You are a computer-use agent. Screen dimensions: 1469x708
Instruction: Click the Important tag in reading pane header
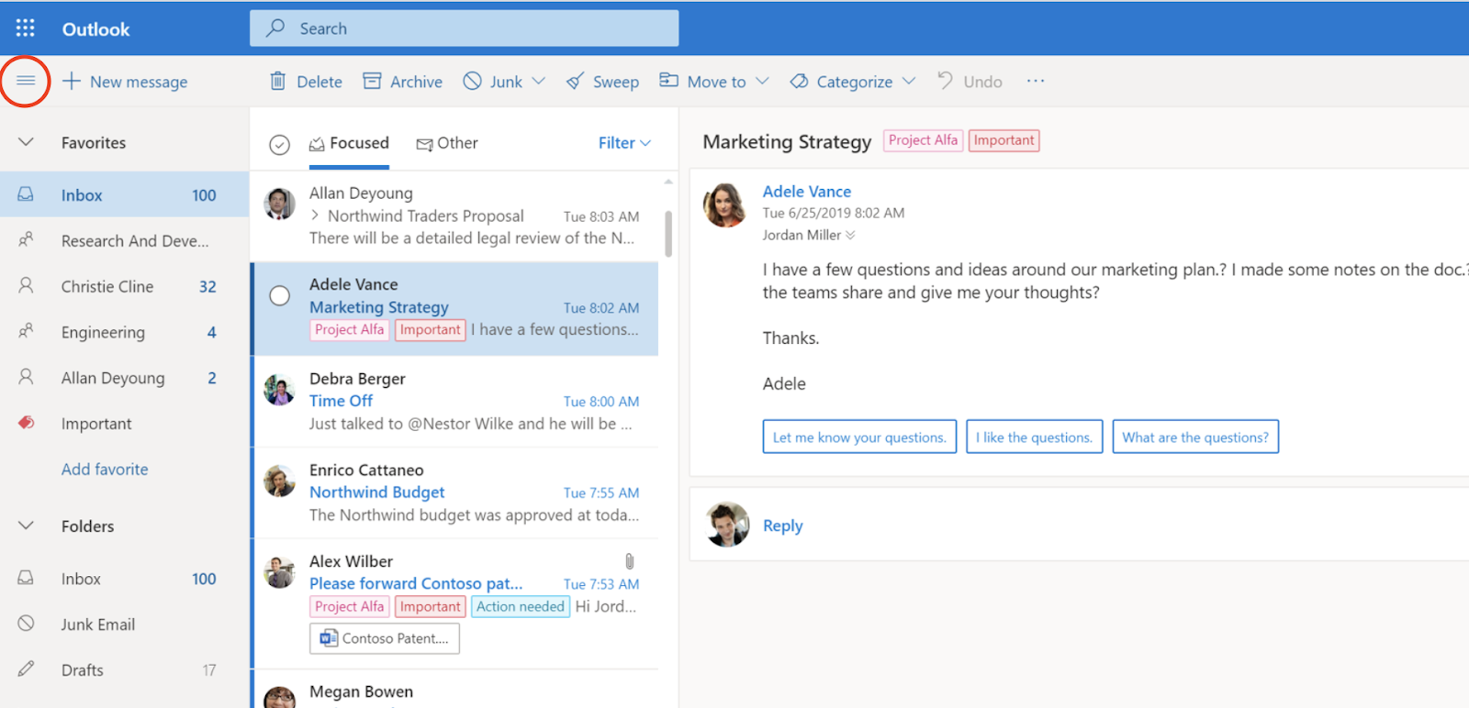[x=1004, y=140]
